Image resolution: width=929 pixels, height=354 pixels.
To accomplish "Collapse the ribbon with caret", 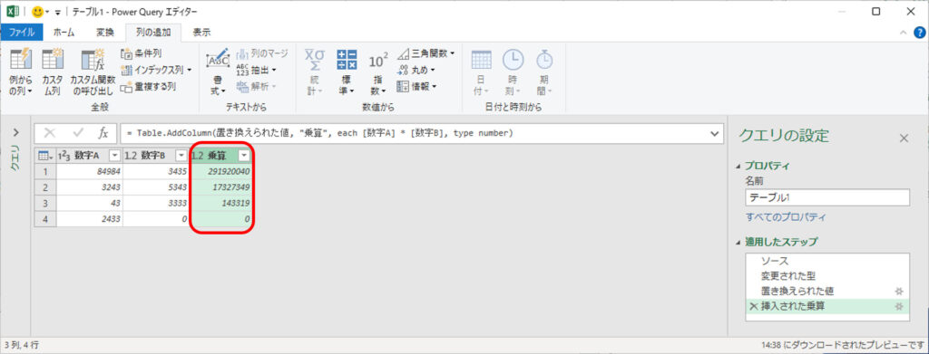I will [903, 33].
